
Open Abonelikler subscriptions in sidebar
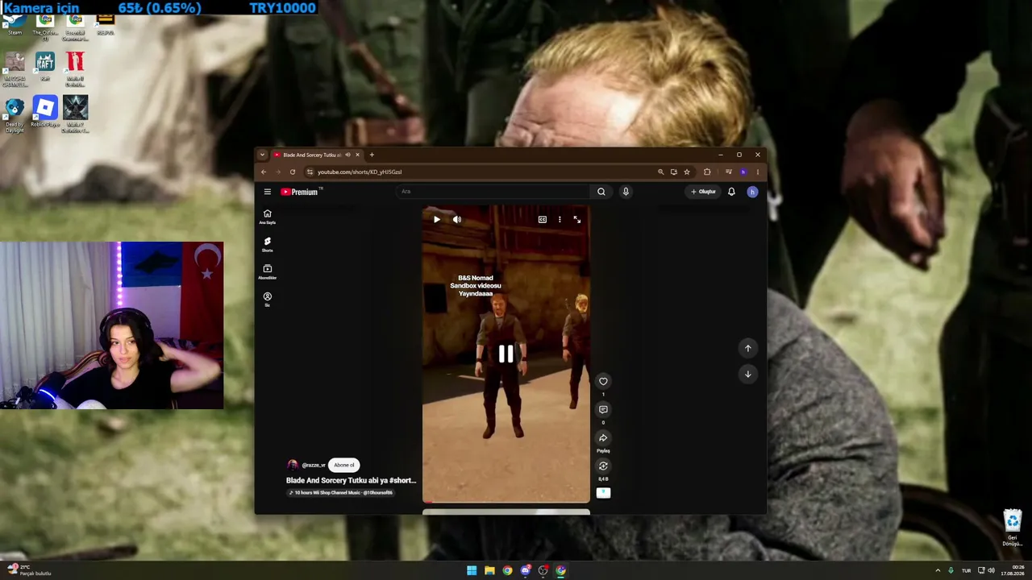(x=268, y=271)
